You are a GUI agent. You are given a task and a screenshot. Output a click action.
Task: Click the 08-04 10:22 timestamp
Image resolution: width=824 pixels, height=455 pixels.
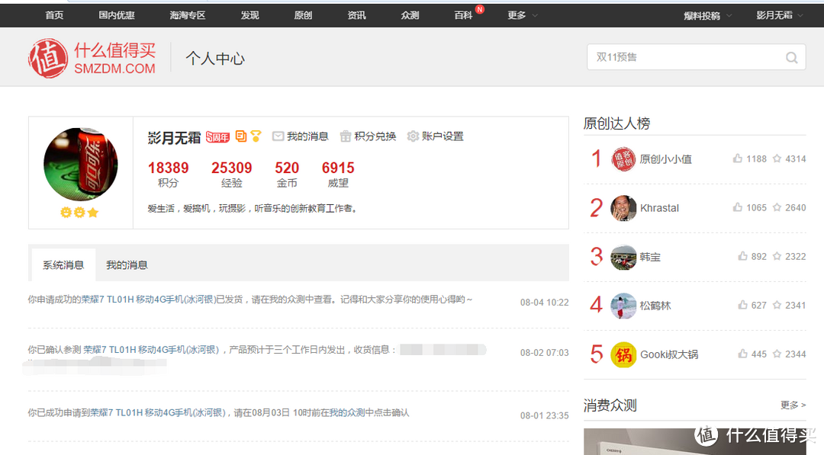tap(545, 303)
